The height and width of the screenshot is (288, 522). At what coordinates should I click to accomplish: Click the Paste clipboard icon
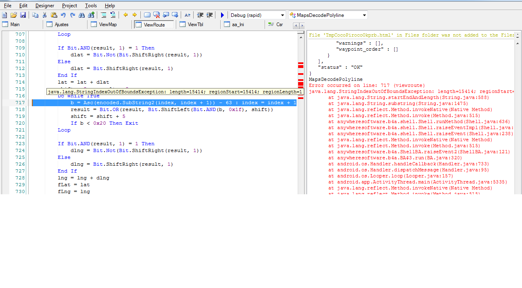pos(54,15)
